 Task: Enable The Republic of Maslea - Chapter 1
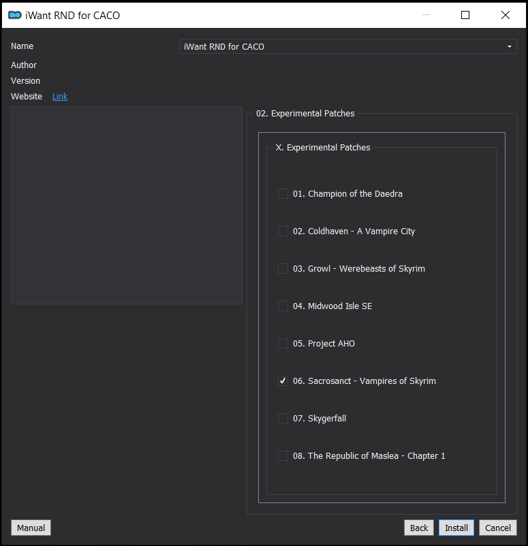(x=283, y=456)
